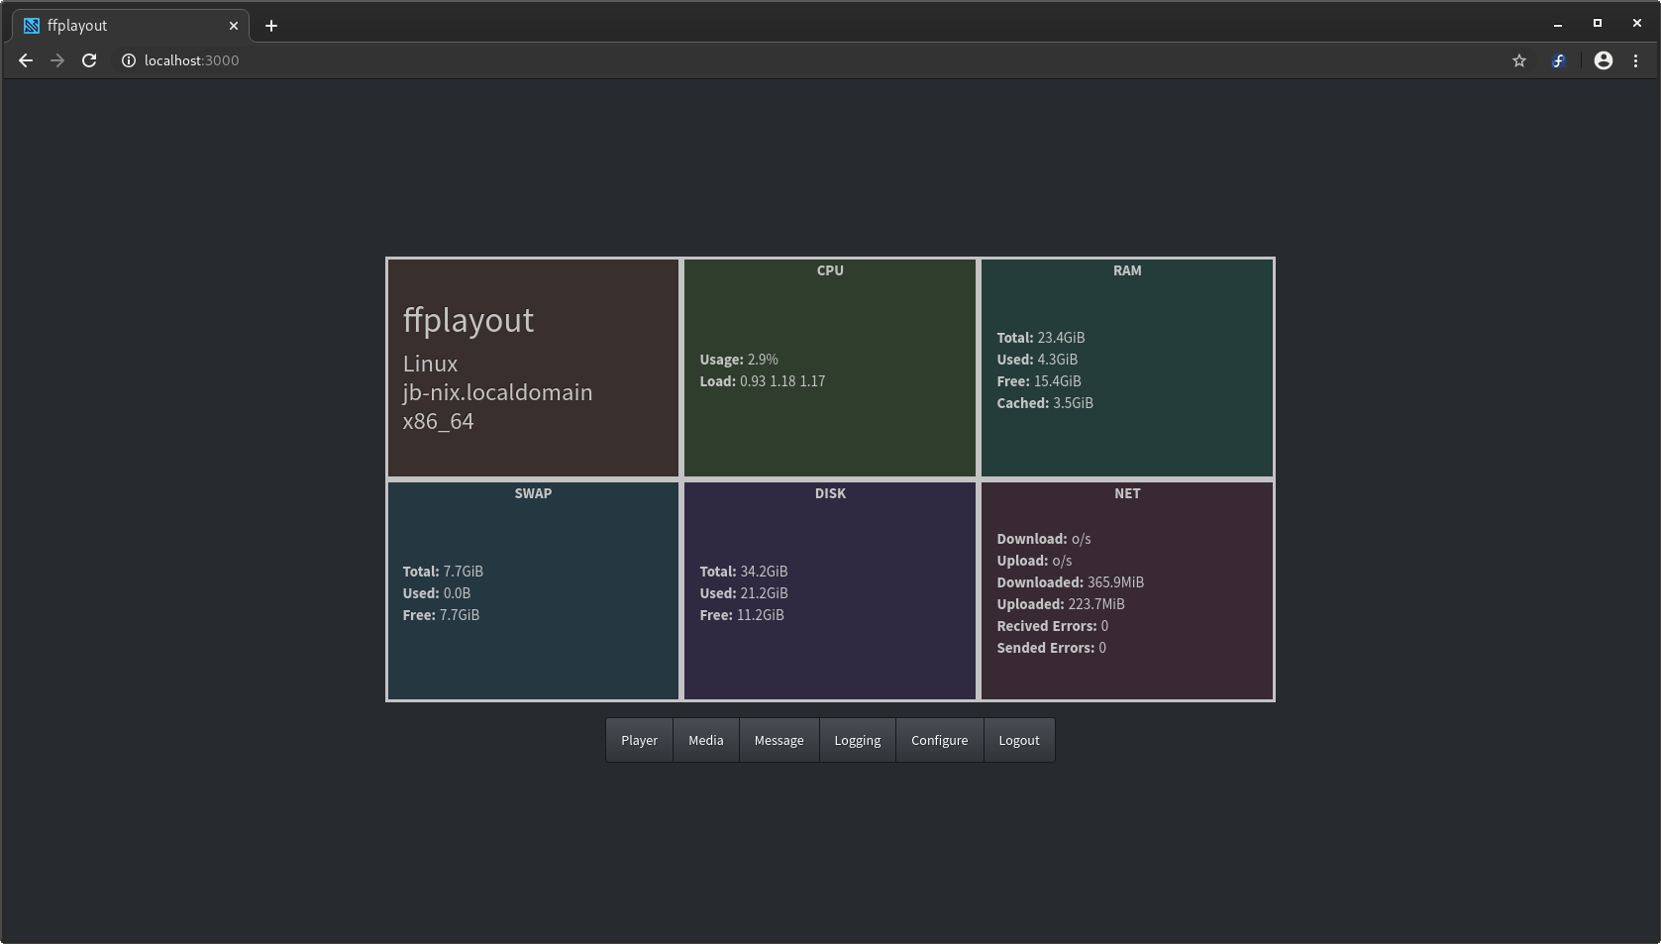Screen dimensions: 1661x944
Task: Click the DISK Total 34.2GiB line
Action: pos(744,572)
